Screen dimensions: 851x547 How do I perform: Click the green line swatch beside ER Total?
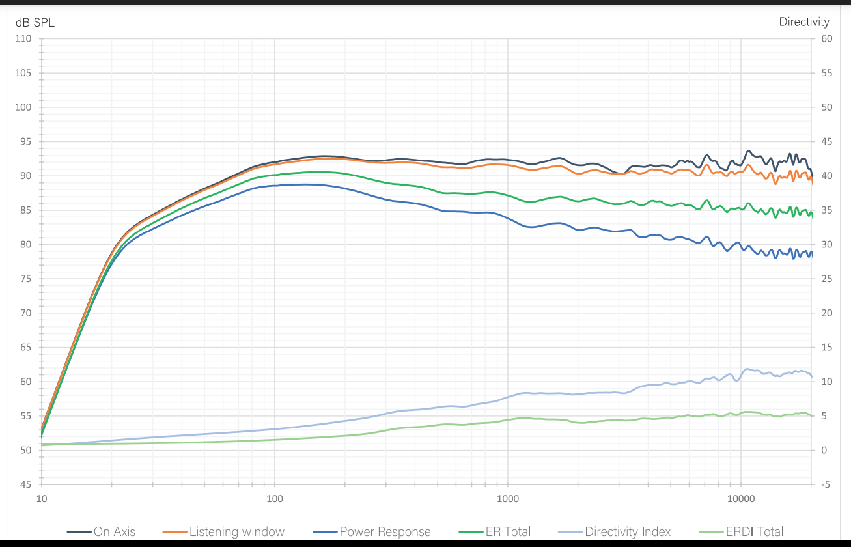click(x=472, y=532)
